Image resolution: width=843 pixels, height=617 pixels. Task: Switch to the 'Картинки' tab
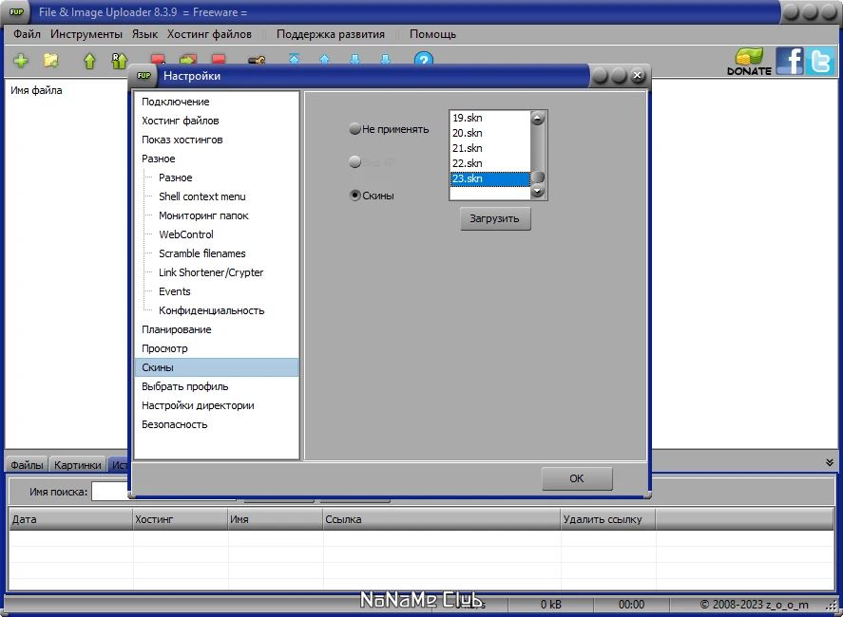(77, 465)
